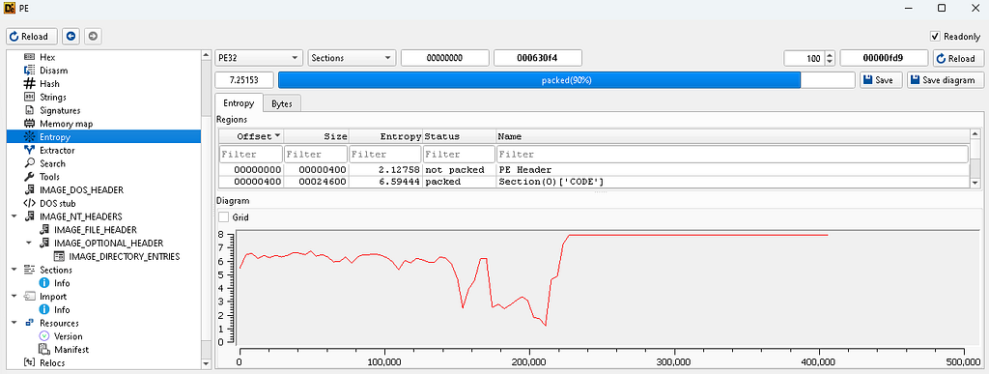The height and width of the screenshot is (374, 989).
Task: Open the Manifest resource entry
Action: (x=71, y=350)
